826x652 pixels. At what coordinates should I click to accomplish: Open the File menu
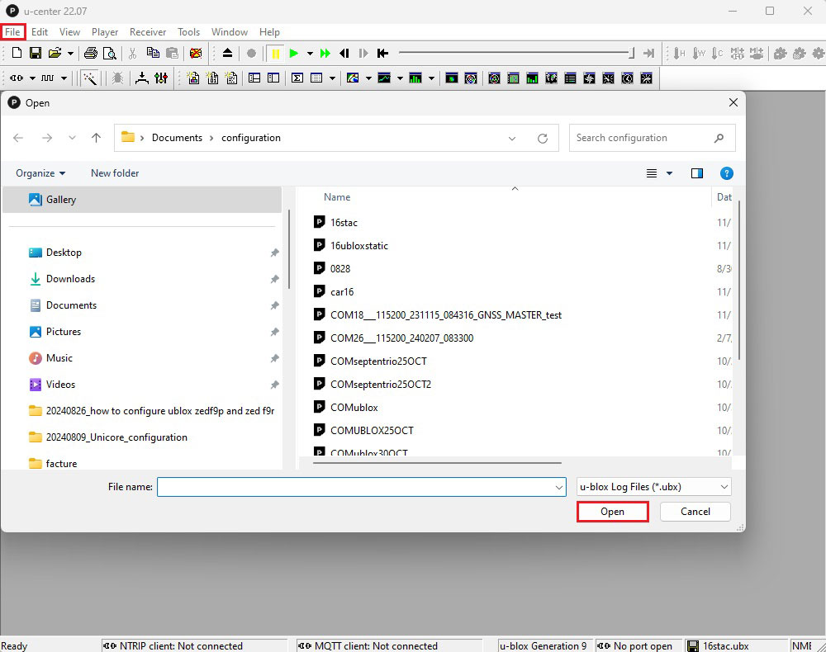(12, 32)
